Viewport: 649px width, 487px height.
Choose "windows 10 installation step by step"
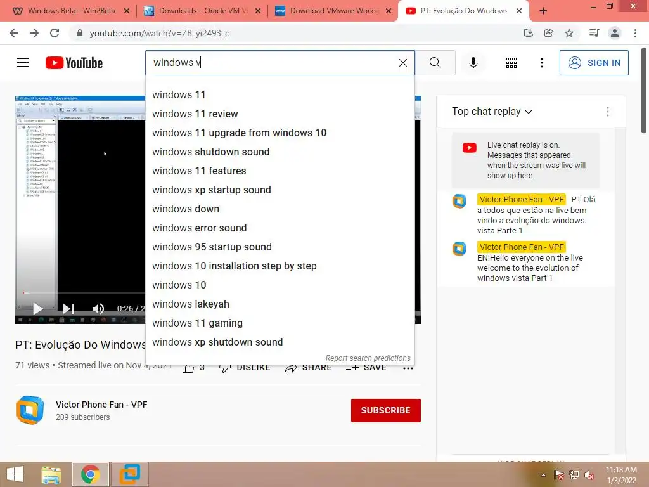coord(280,266)
